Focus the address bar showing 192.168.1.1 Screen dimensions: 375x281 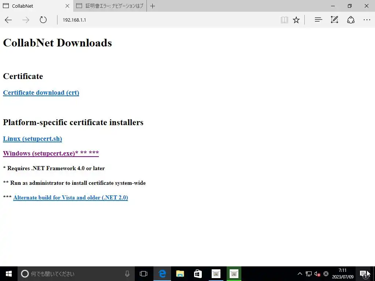pyautogui.click(x=167, y=20)
